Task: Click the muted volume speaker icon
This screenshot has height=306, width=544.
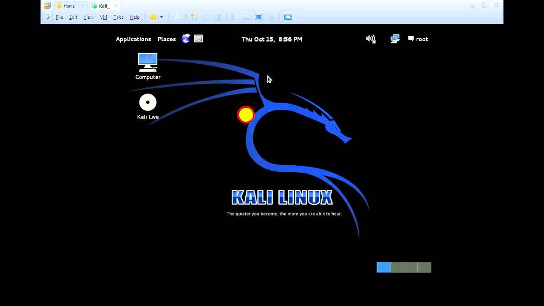Action: pyautogui.click(x=371, y=39)
